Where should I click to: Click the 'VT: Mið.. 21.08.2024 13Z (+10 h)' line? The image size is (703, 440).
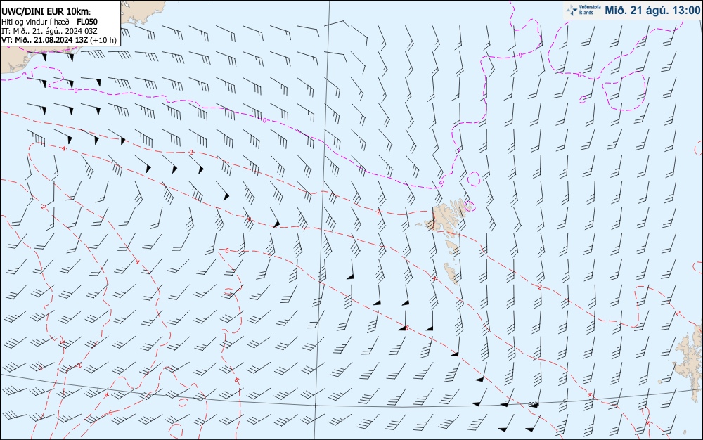coord(59,40)
